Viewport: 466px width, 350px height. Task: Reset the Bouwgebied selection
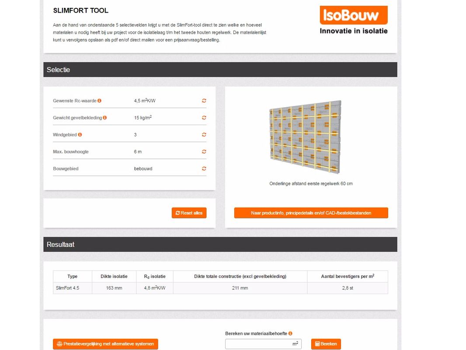[204, 168]
